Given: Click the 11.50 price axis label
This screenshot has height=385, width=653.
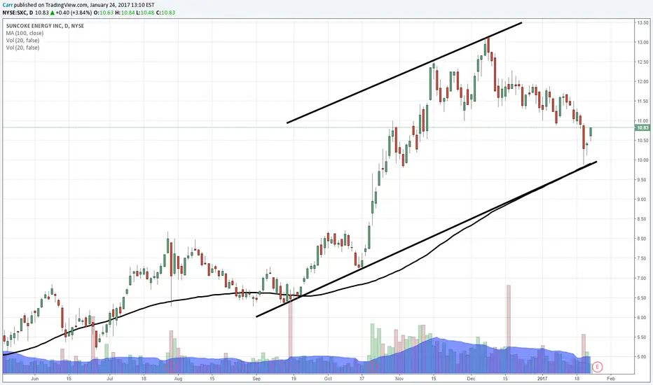Looking at the screenshot, I should point(643,101).
